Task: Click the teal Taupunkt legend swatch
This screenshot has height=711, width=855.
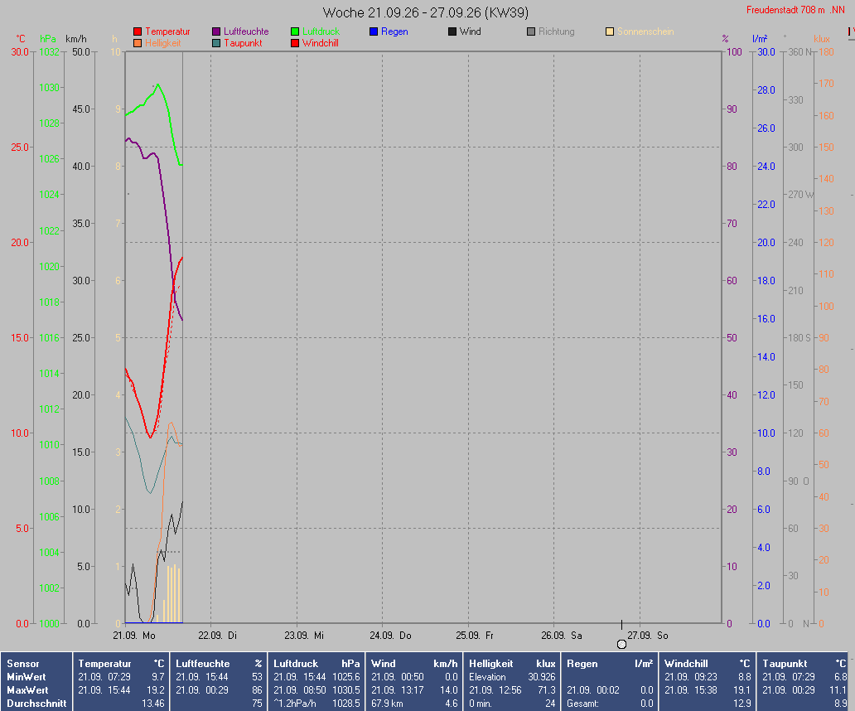Action: click(x=216, y=43)
